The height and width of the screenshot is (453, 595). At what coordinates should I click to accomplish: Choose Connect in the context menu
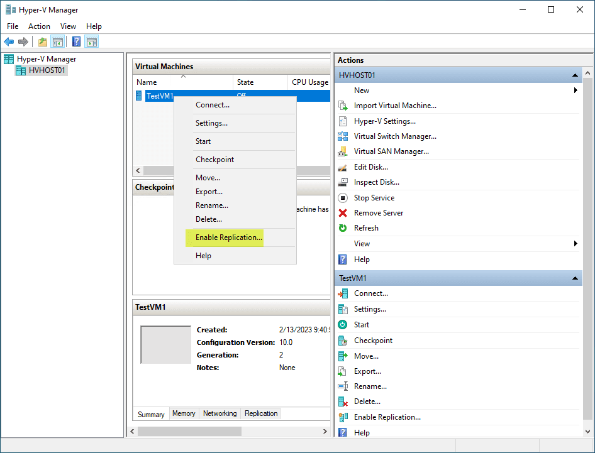pos(235,105)
